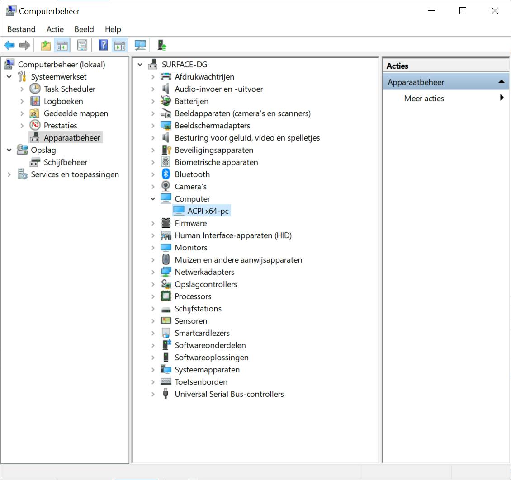Open the Beeld menu
The width and height of the screenshot is (511, 480).
(x=84, y=29)
